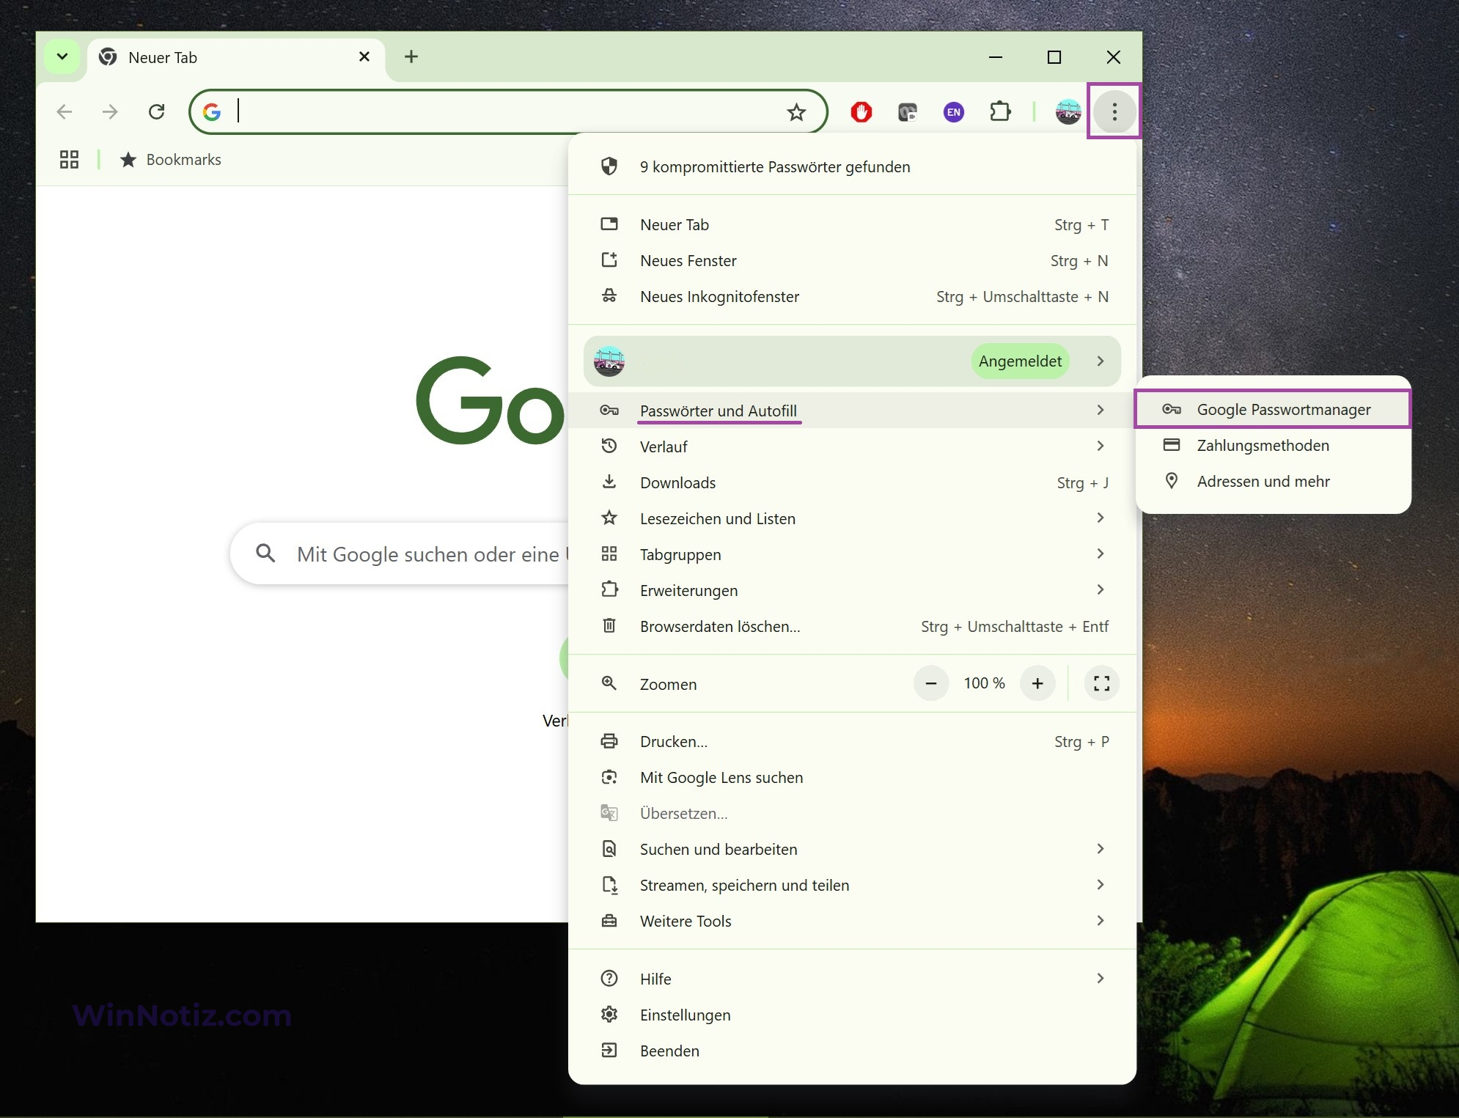Decrease zoom with the minus button
Screen dimensions: 1459x1118
click(x=931, y=683)
